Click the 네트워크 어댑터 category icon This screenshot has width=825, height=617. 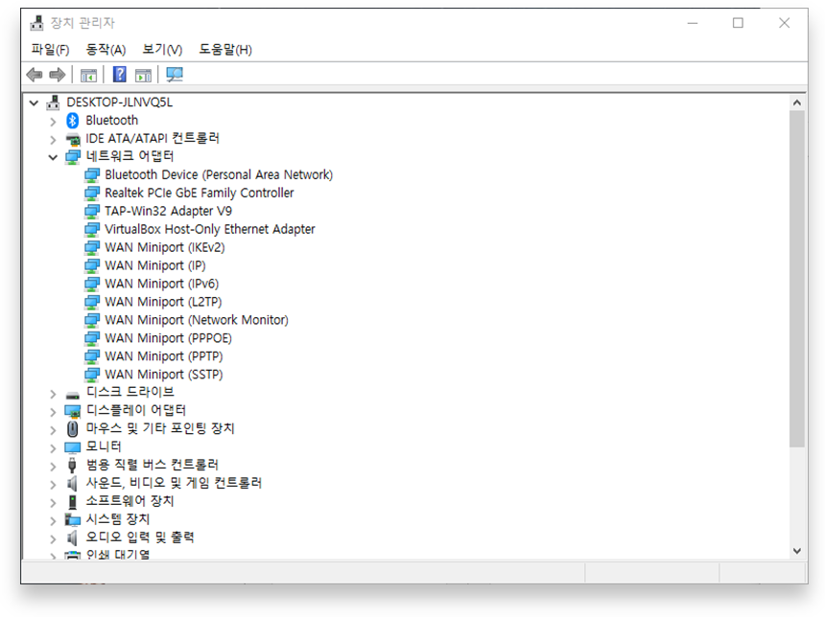73,156
